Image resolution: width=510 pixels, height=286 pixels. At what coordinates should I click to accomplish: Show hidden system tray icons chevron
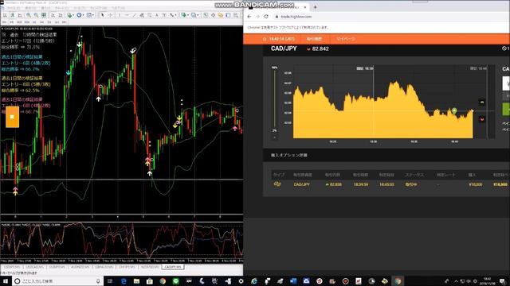[x=456, y=280]
